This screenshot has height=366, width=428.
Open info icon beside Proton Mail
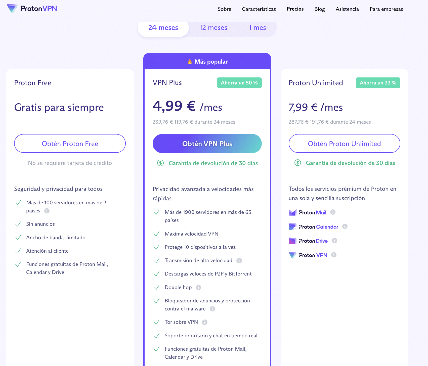point(333,212)
